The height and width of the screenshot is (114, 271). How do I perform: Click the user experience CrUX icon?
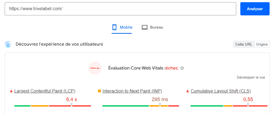pyautogui.click(x=8, y=44)
